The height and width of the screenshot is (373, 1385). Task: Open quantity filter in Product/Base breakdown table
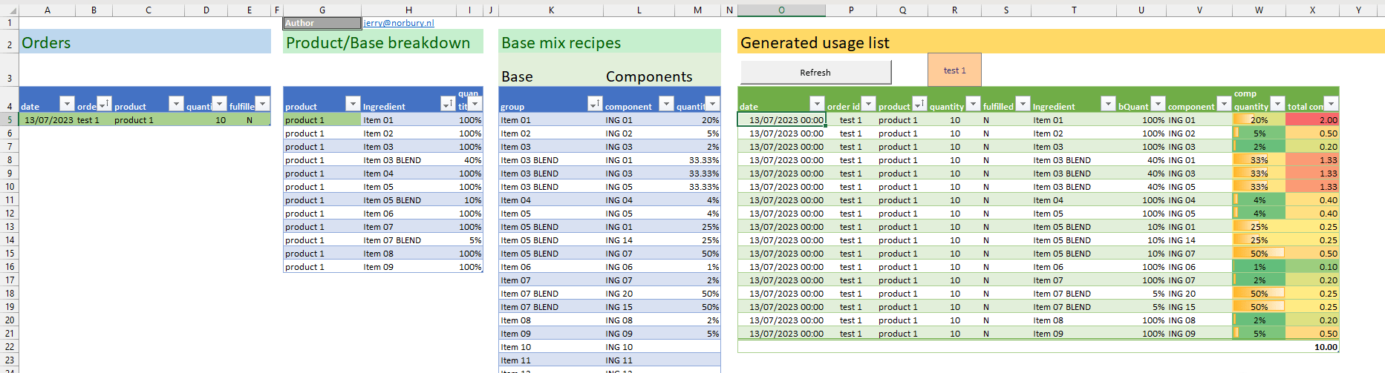point(475,104)
